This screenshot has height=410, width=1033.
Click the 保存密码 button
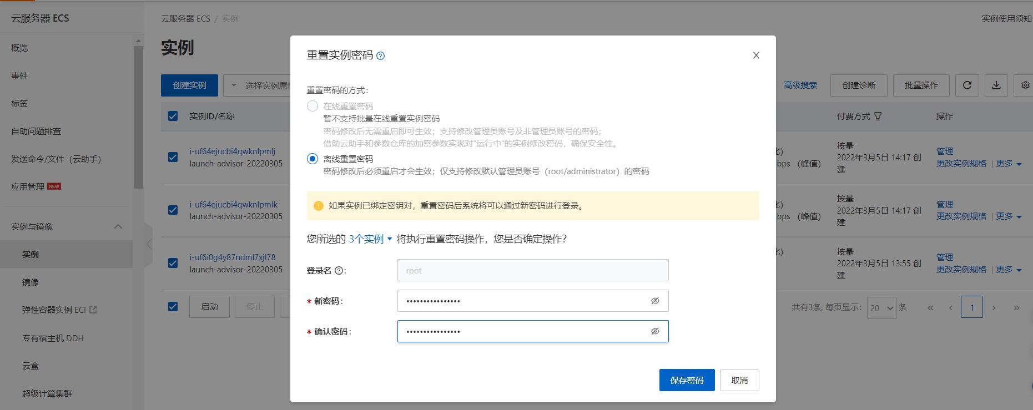click(687, 380)
